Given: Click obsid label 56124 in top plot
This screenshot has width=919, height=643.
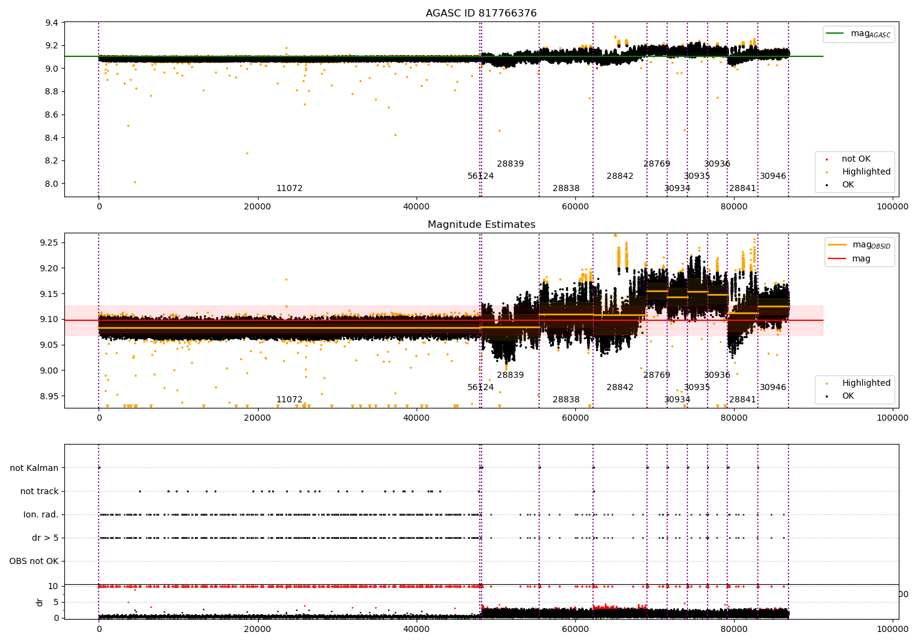Looking at the screenshot, I should tap(480, 176).
